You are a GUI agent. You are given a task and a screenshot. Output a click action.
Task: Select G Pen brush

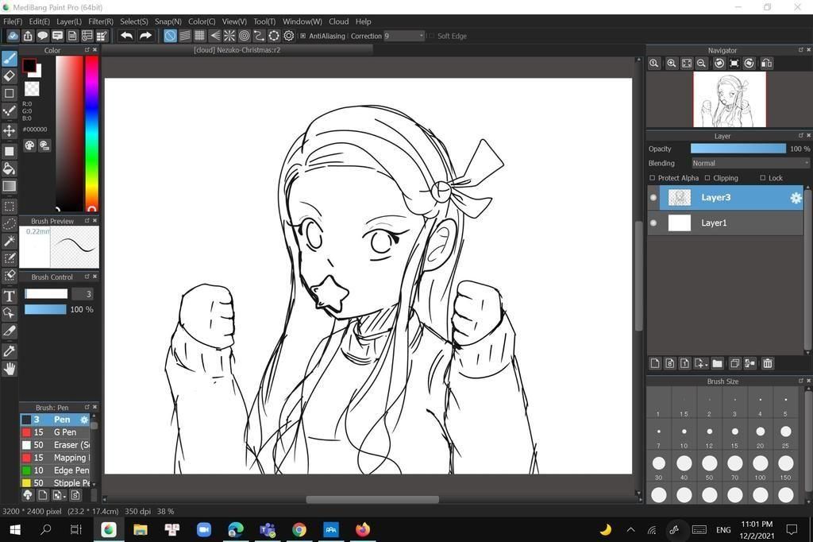click(x=56, y=432)
